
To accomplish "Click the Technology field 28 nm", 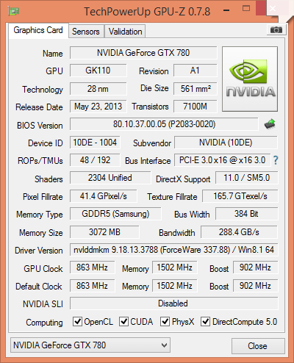I will (98, 89).
